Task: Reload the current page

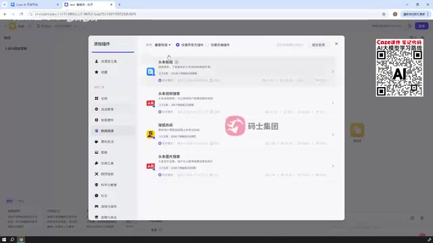Action: click(21, 14)
